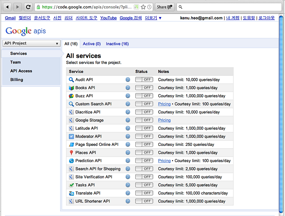Click the 로그아웃 logout link
This screenshot has height=216, width=285.
pos(266,18)
